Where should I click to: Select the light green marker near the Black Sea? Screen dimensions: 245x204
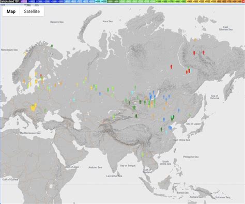pos(45,111)
